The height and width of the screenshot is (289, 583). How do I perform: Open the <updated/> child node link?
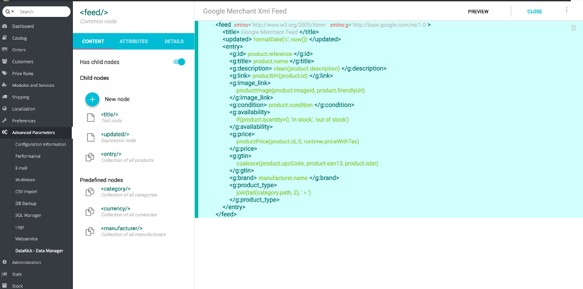(x=115, y=134)
